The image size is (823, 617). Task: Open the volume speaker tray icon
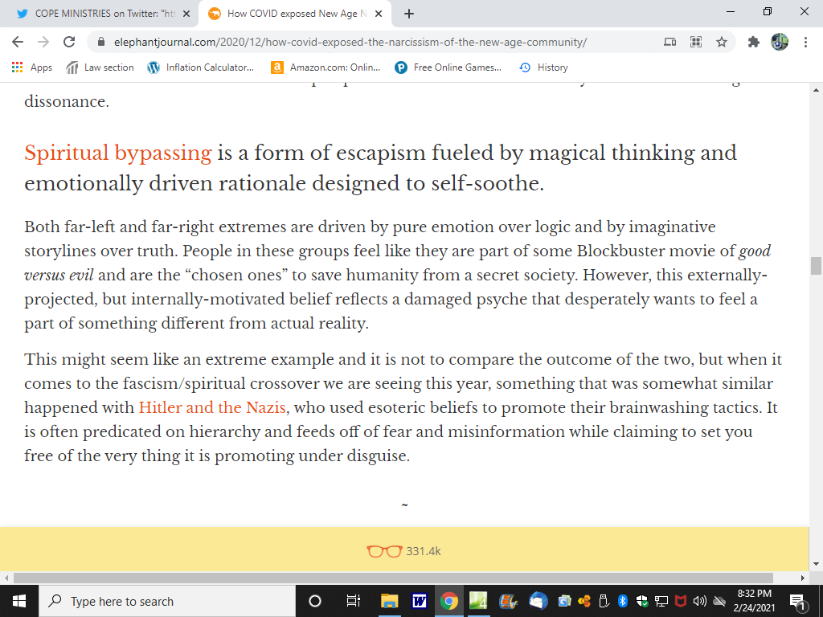[x=700, y=601]
